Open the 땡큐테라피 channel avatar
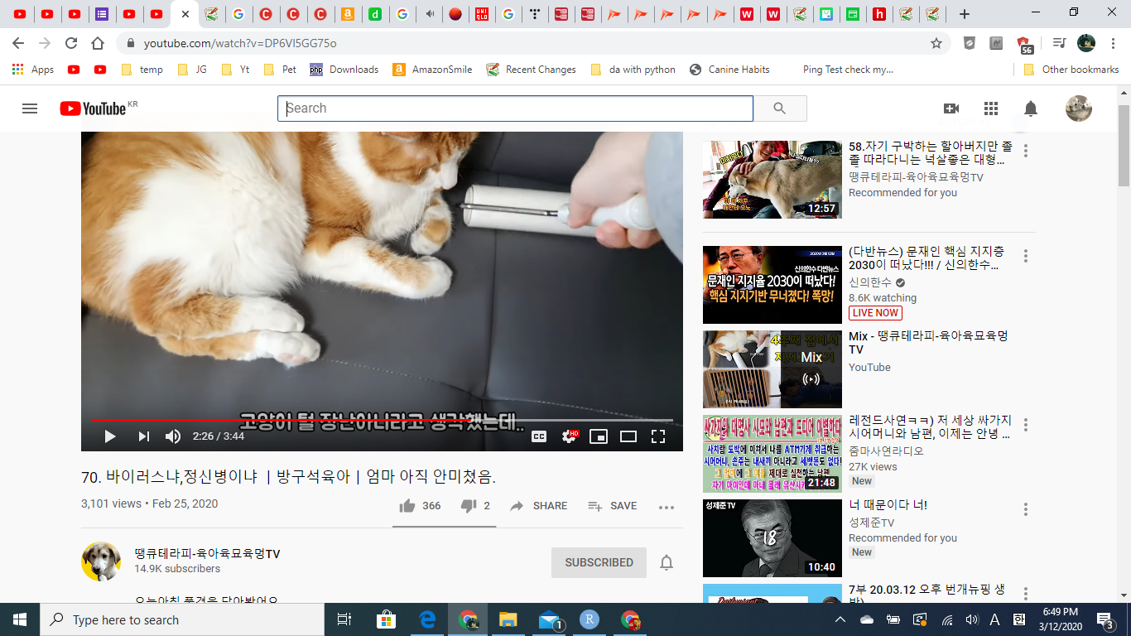This screenshot has height=636, width=1131. pyautogui.click(x=101, y=561)
